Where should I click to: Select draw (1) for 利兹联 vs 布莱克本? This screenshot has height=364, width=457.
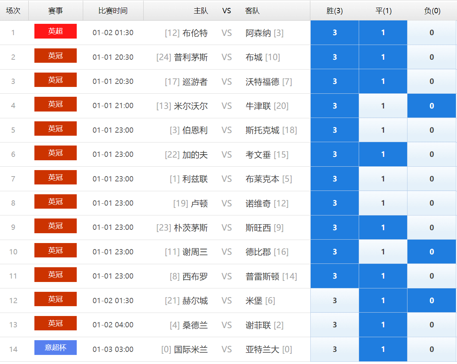pyautogui.click(x=383, y=179)
